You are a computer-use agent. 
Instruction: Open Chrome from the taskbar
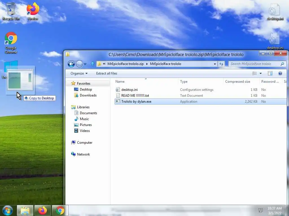60,210
